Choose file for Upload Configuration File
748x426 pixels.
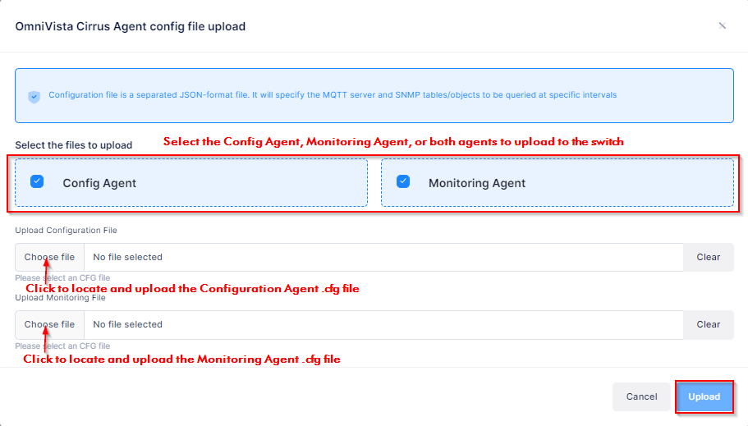click(49, 257)
